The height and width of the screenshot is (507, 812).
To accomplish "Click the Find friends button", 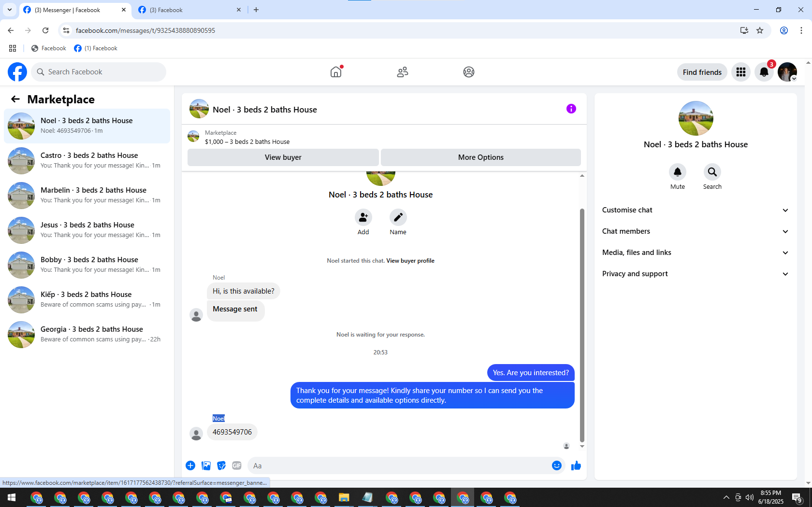I will point(702,72).
